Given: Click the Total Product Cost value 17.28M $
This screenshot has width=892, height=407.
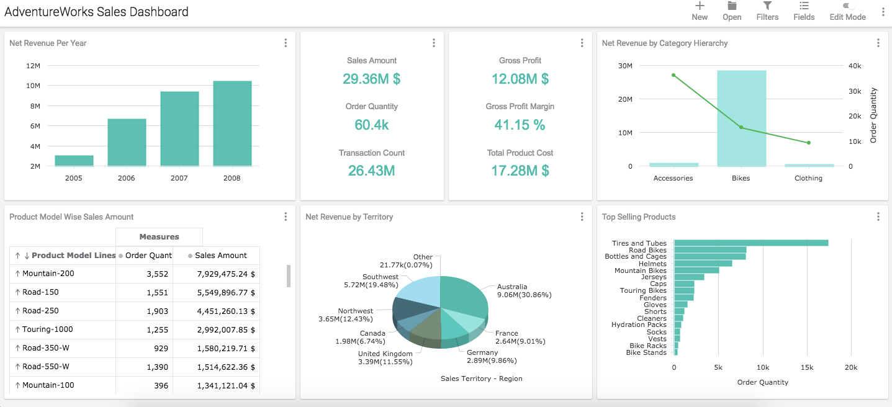Looking at the screenshot, I should point(520,171).
